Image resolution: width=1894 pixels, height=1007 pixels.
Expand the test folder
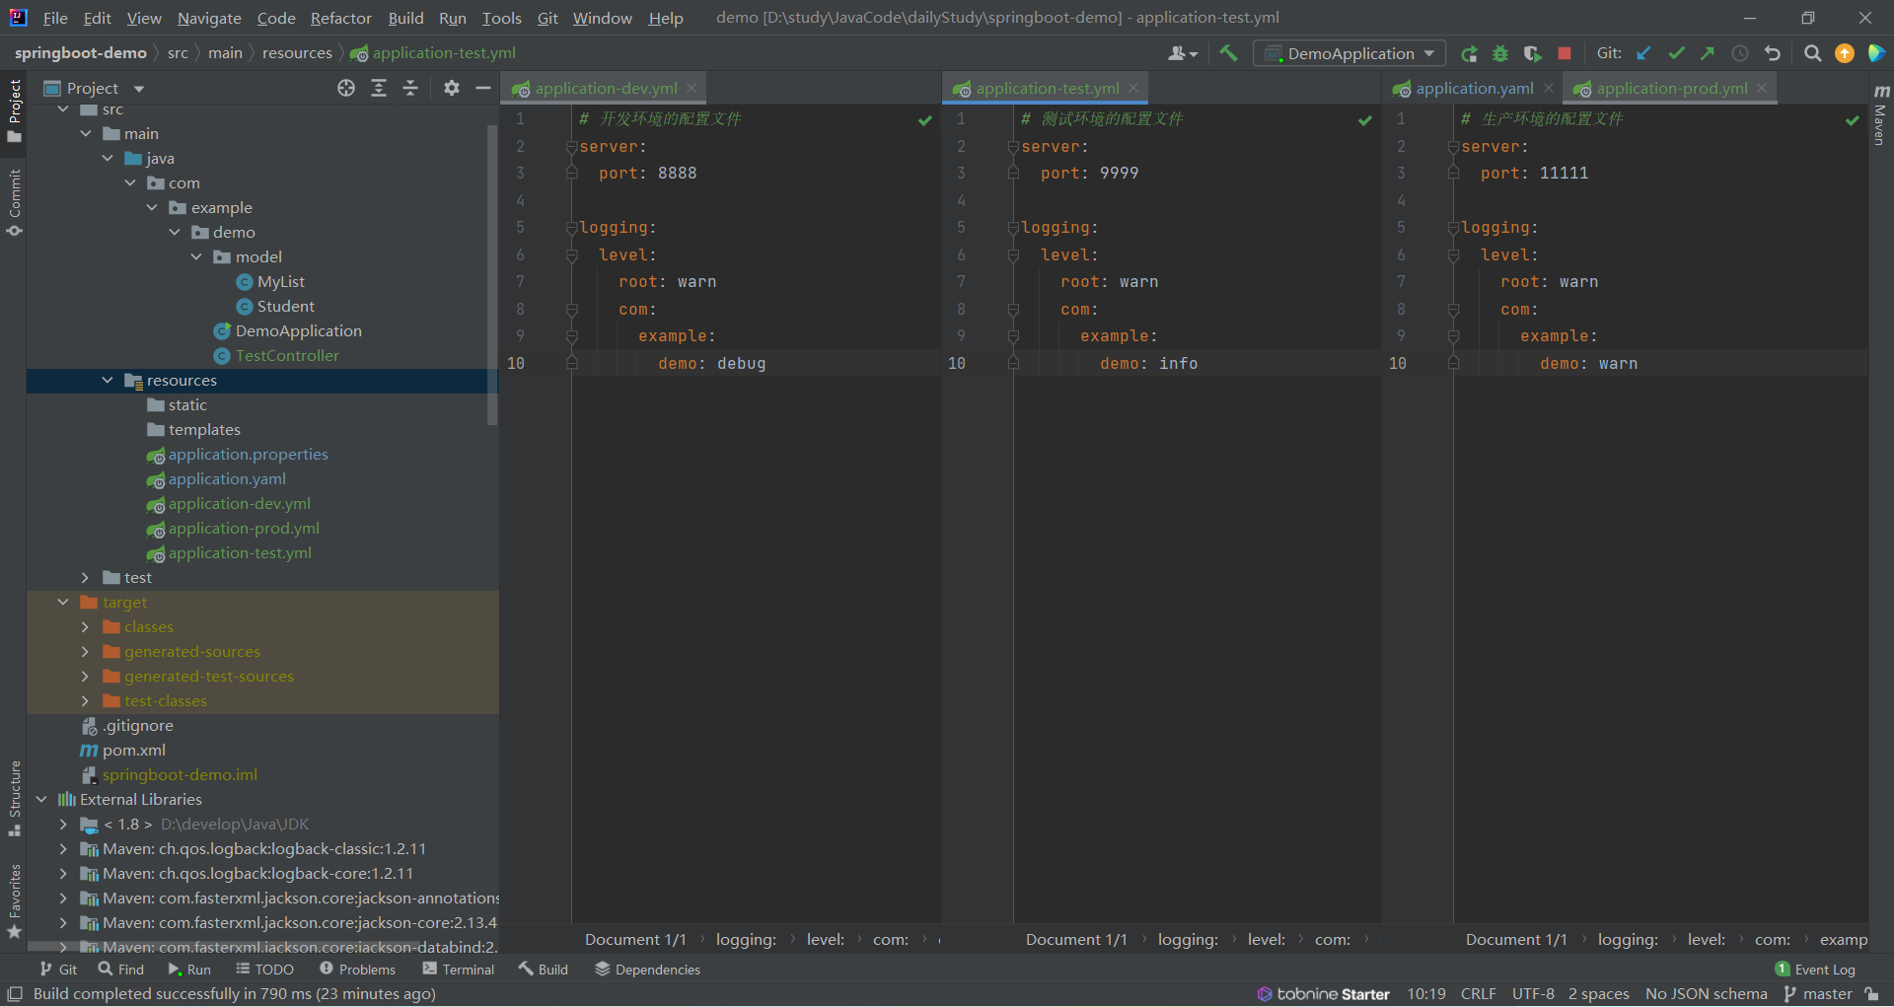85,577
